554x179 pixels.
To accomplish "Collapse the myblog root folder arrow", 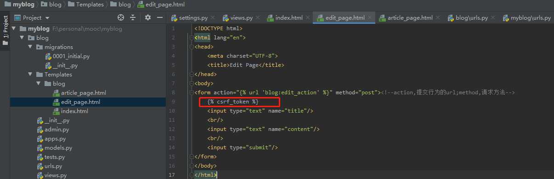I will [13, 29].
